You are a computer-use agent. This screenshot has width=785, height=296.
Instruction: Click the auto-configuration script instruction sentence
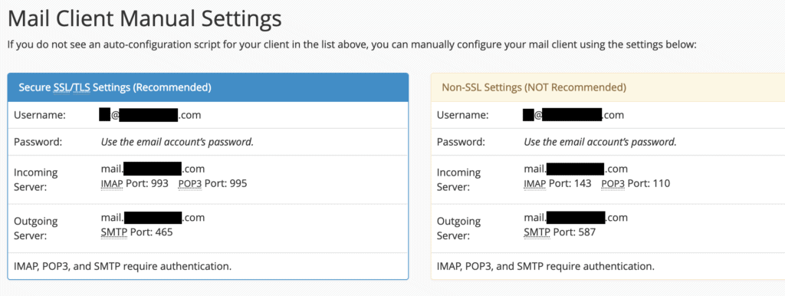352,45
